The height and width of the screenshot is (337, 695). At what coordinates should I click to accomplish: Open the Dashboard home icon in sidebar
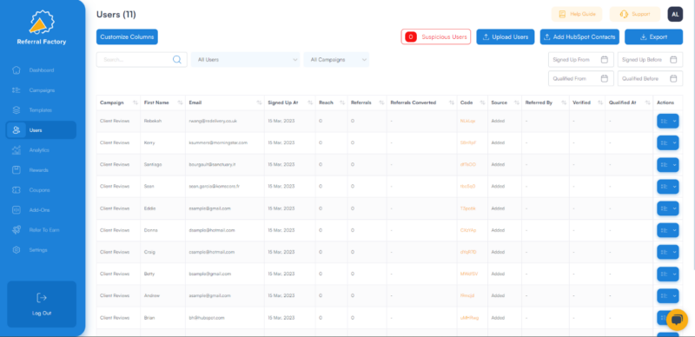17,70
